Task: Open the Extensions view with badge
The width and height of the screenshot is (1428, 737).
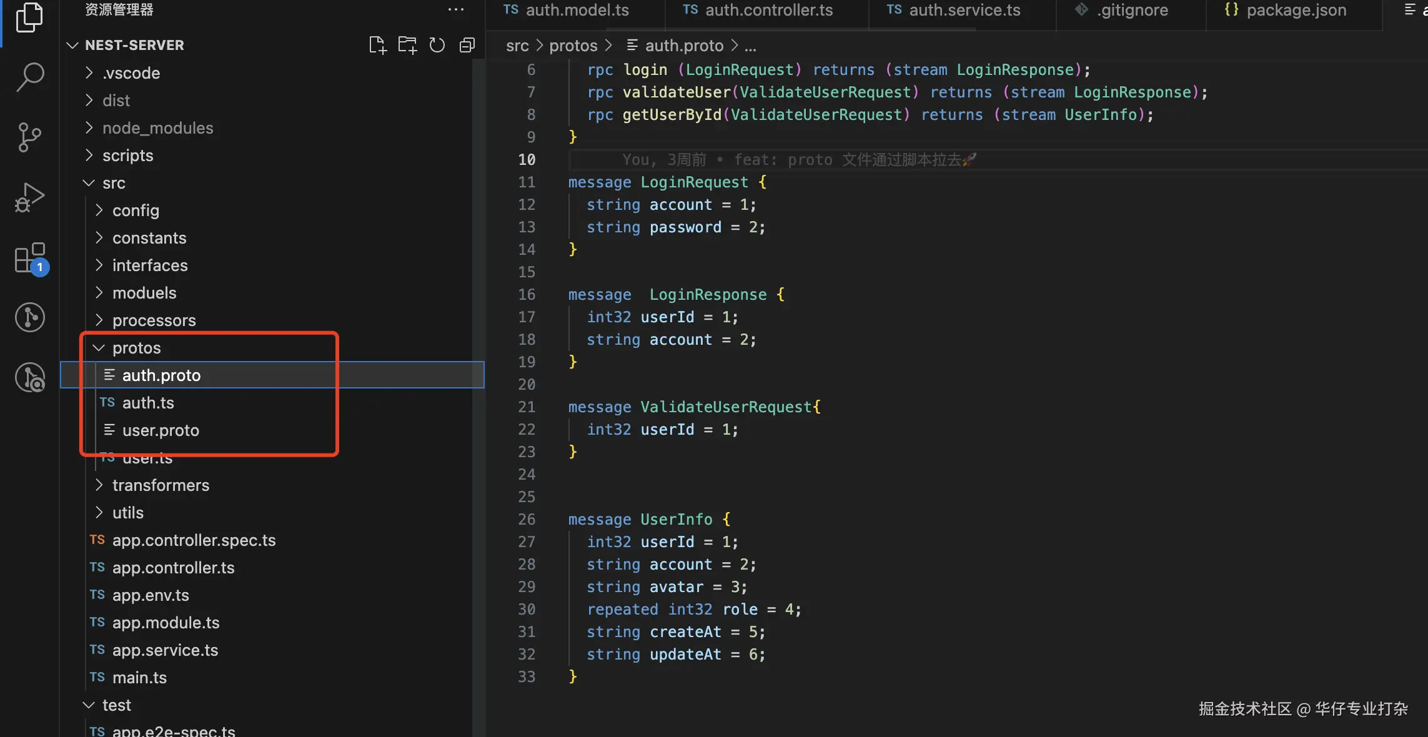Action: coord(29,258)
